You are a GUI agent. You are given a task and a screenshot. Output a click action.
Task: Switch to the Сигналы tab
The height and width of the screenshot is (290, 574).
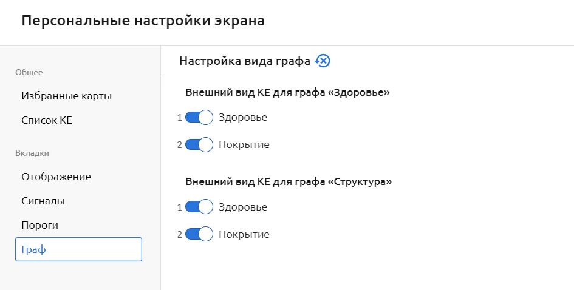point(43,201)
